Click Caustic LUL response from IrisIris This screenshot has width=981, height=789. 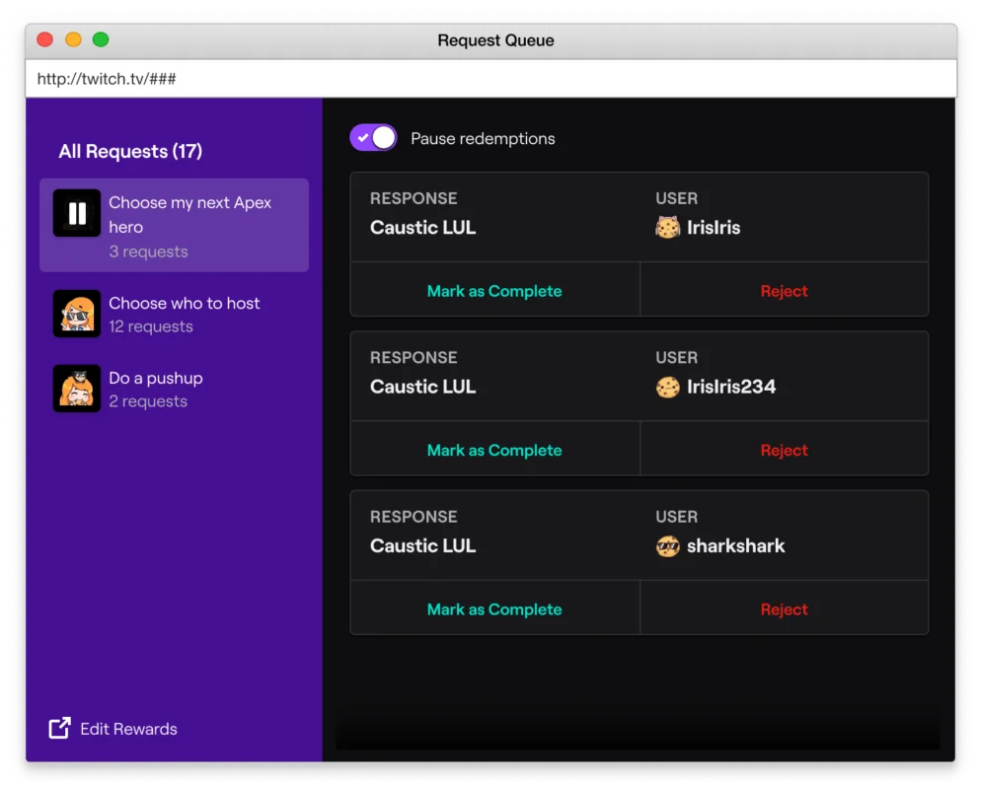(423, 228)
